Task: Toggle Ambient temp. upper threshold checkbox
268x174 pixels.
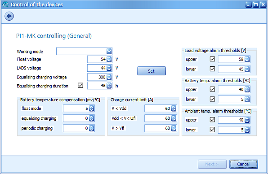Action: [x=212, y=120]
